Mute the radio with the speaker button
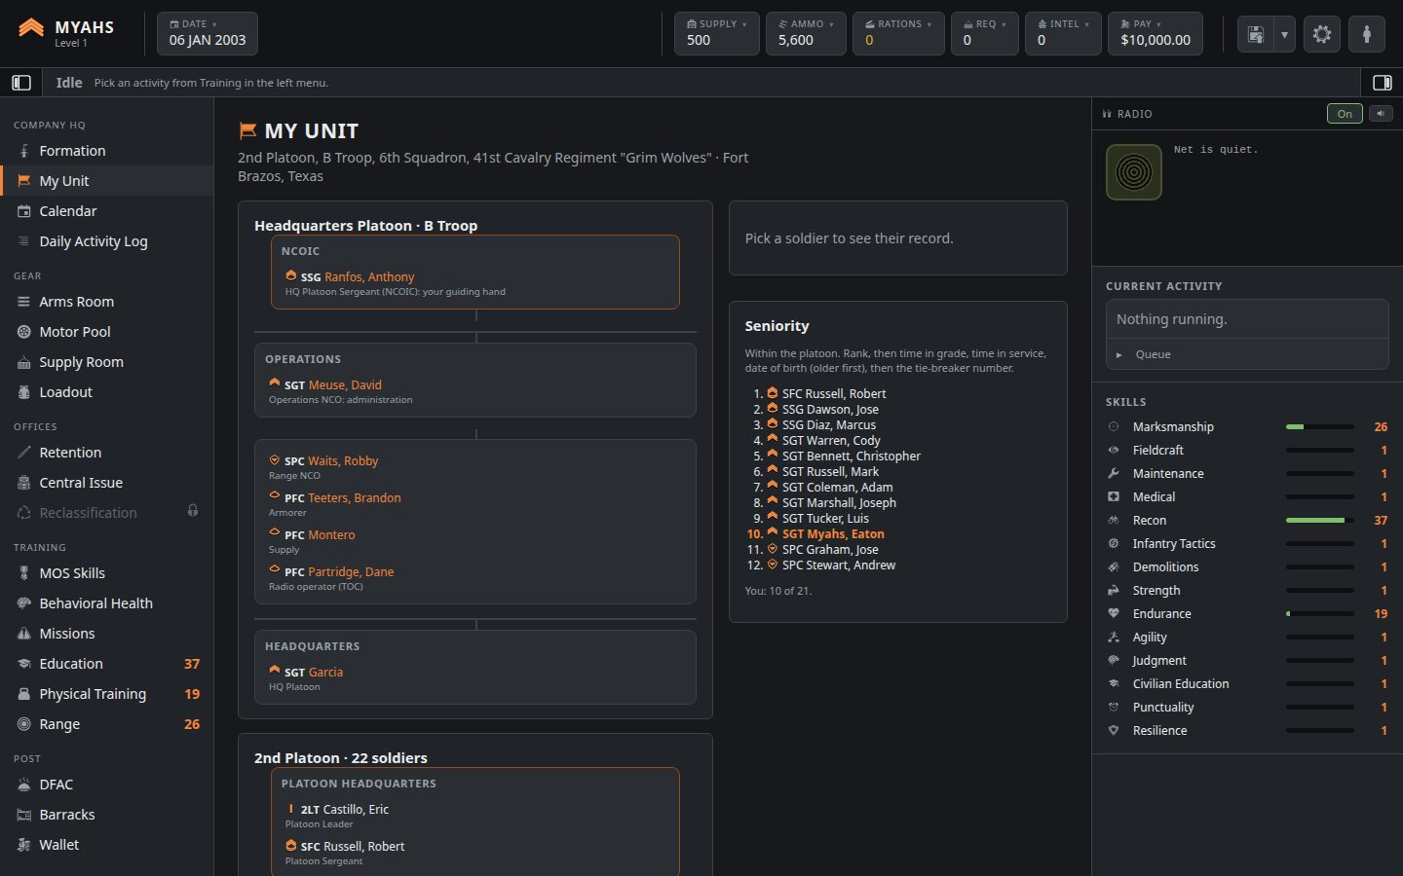Screen dimensions: 1403x876 click(1381, 114)
